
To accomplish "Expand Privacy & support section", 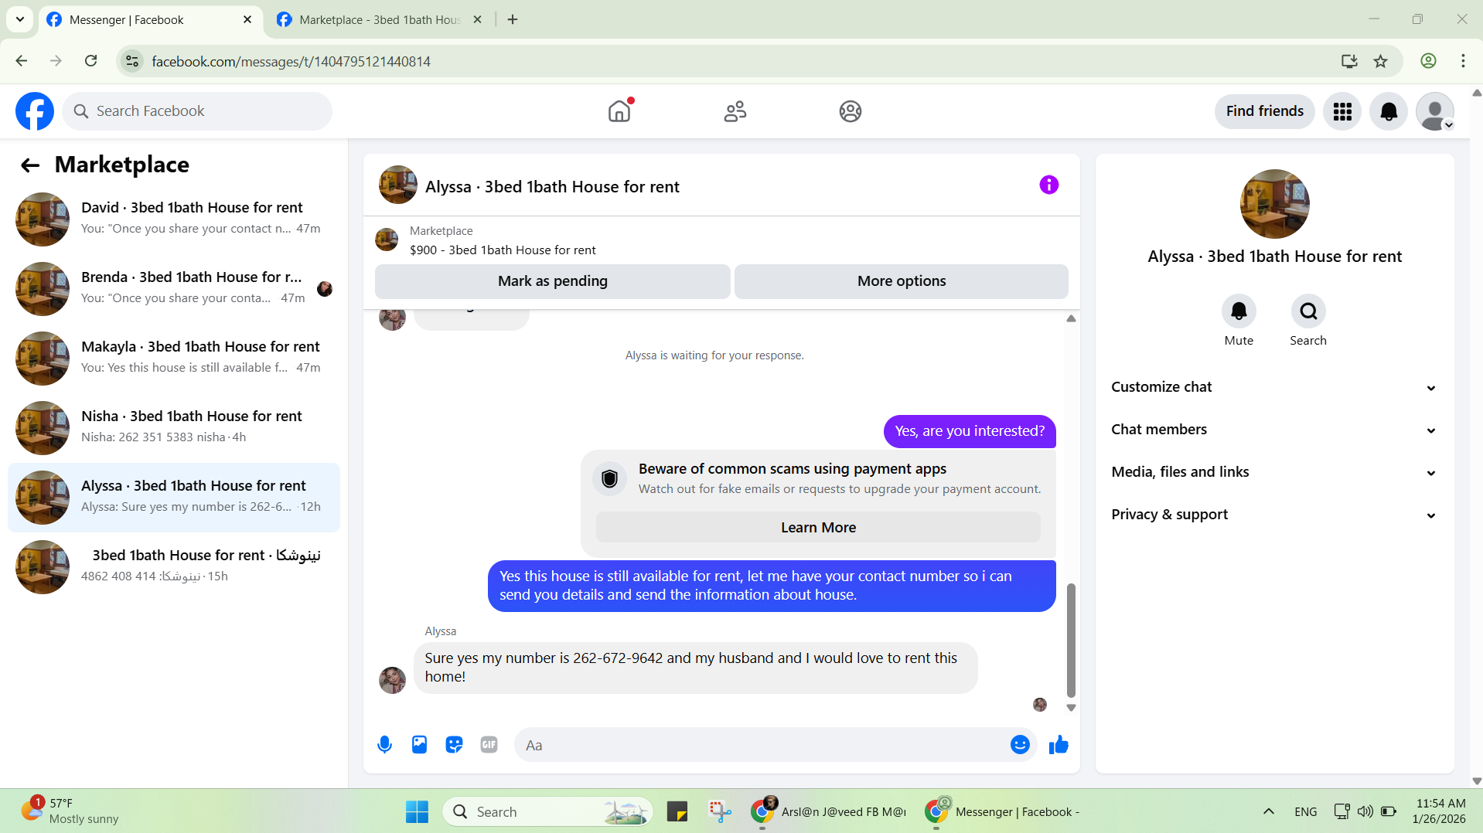I will click(x=1274, y=515).
